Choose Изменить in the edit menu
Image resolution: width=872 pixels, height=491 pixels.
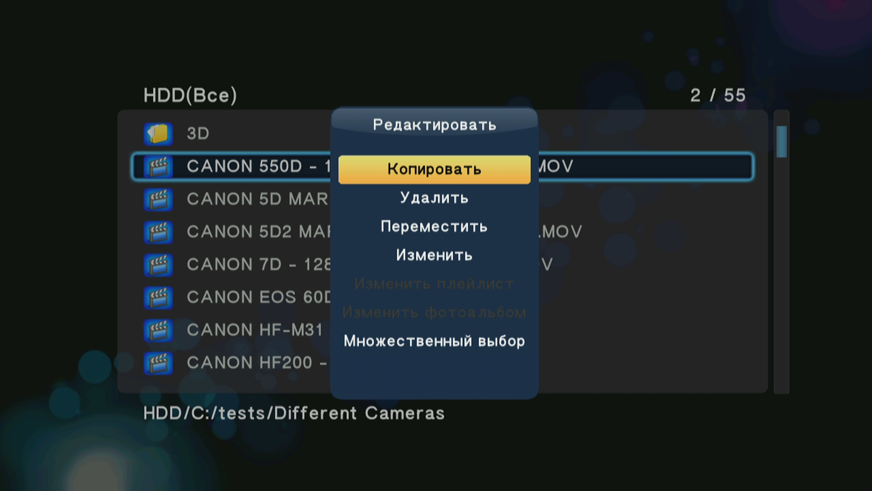point(434,255)
